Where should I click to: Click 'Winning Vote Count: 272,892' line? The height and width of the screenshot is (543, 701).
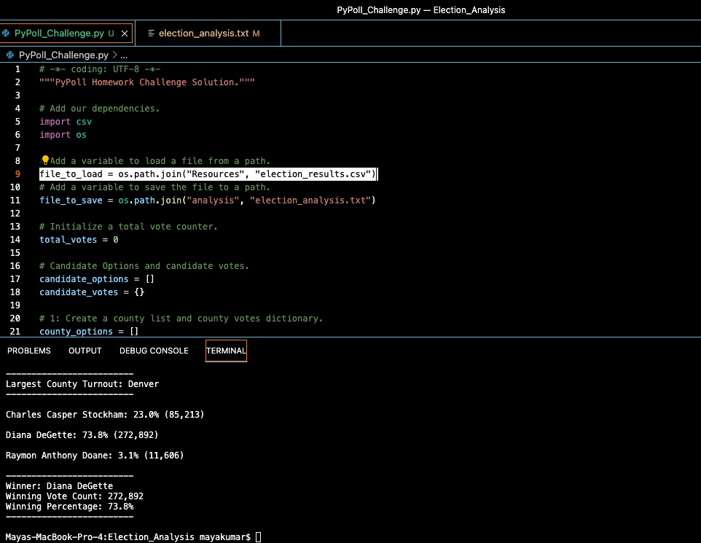pos(74,496)
